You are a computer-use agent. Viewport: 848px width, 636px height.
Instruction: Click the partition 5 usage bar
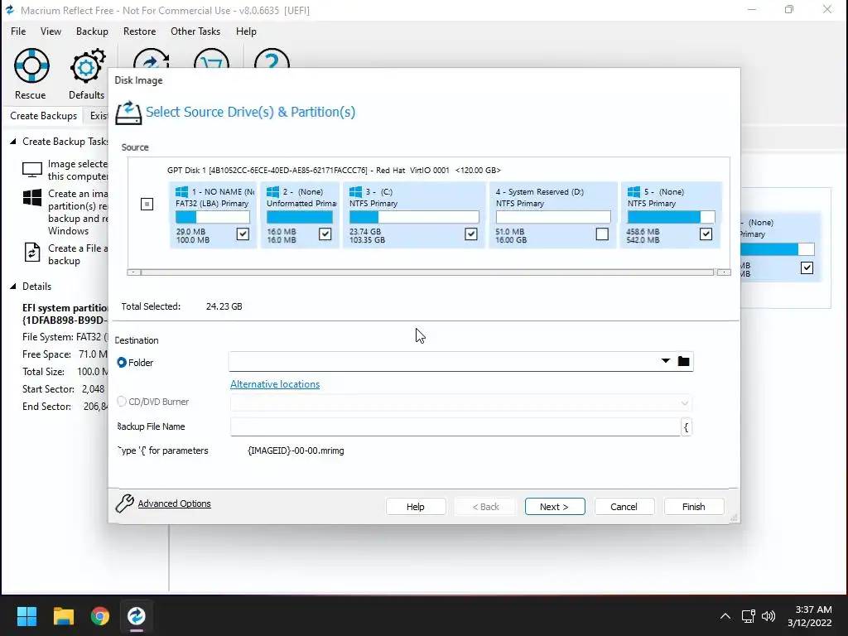coord(671,218)
